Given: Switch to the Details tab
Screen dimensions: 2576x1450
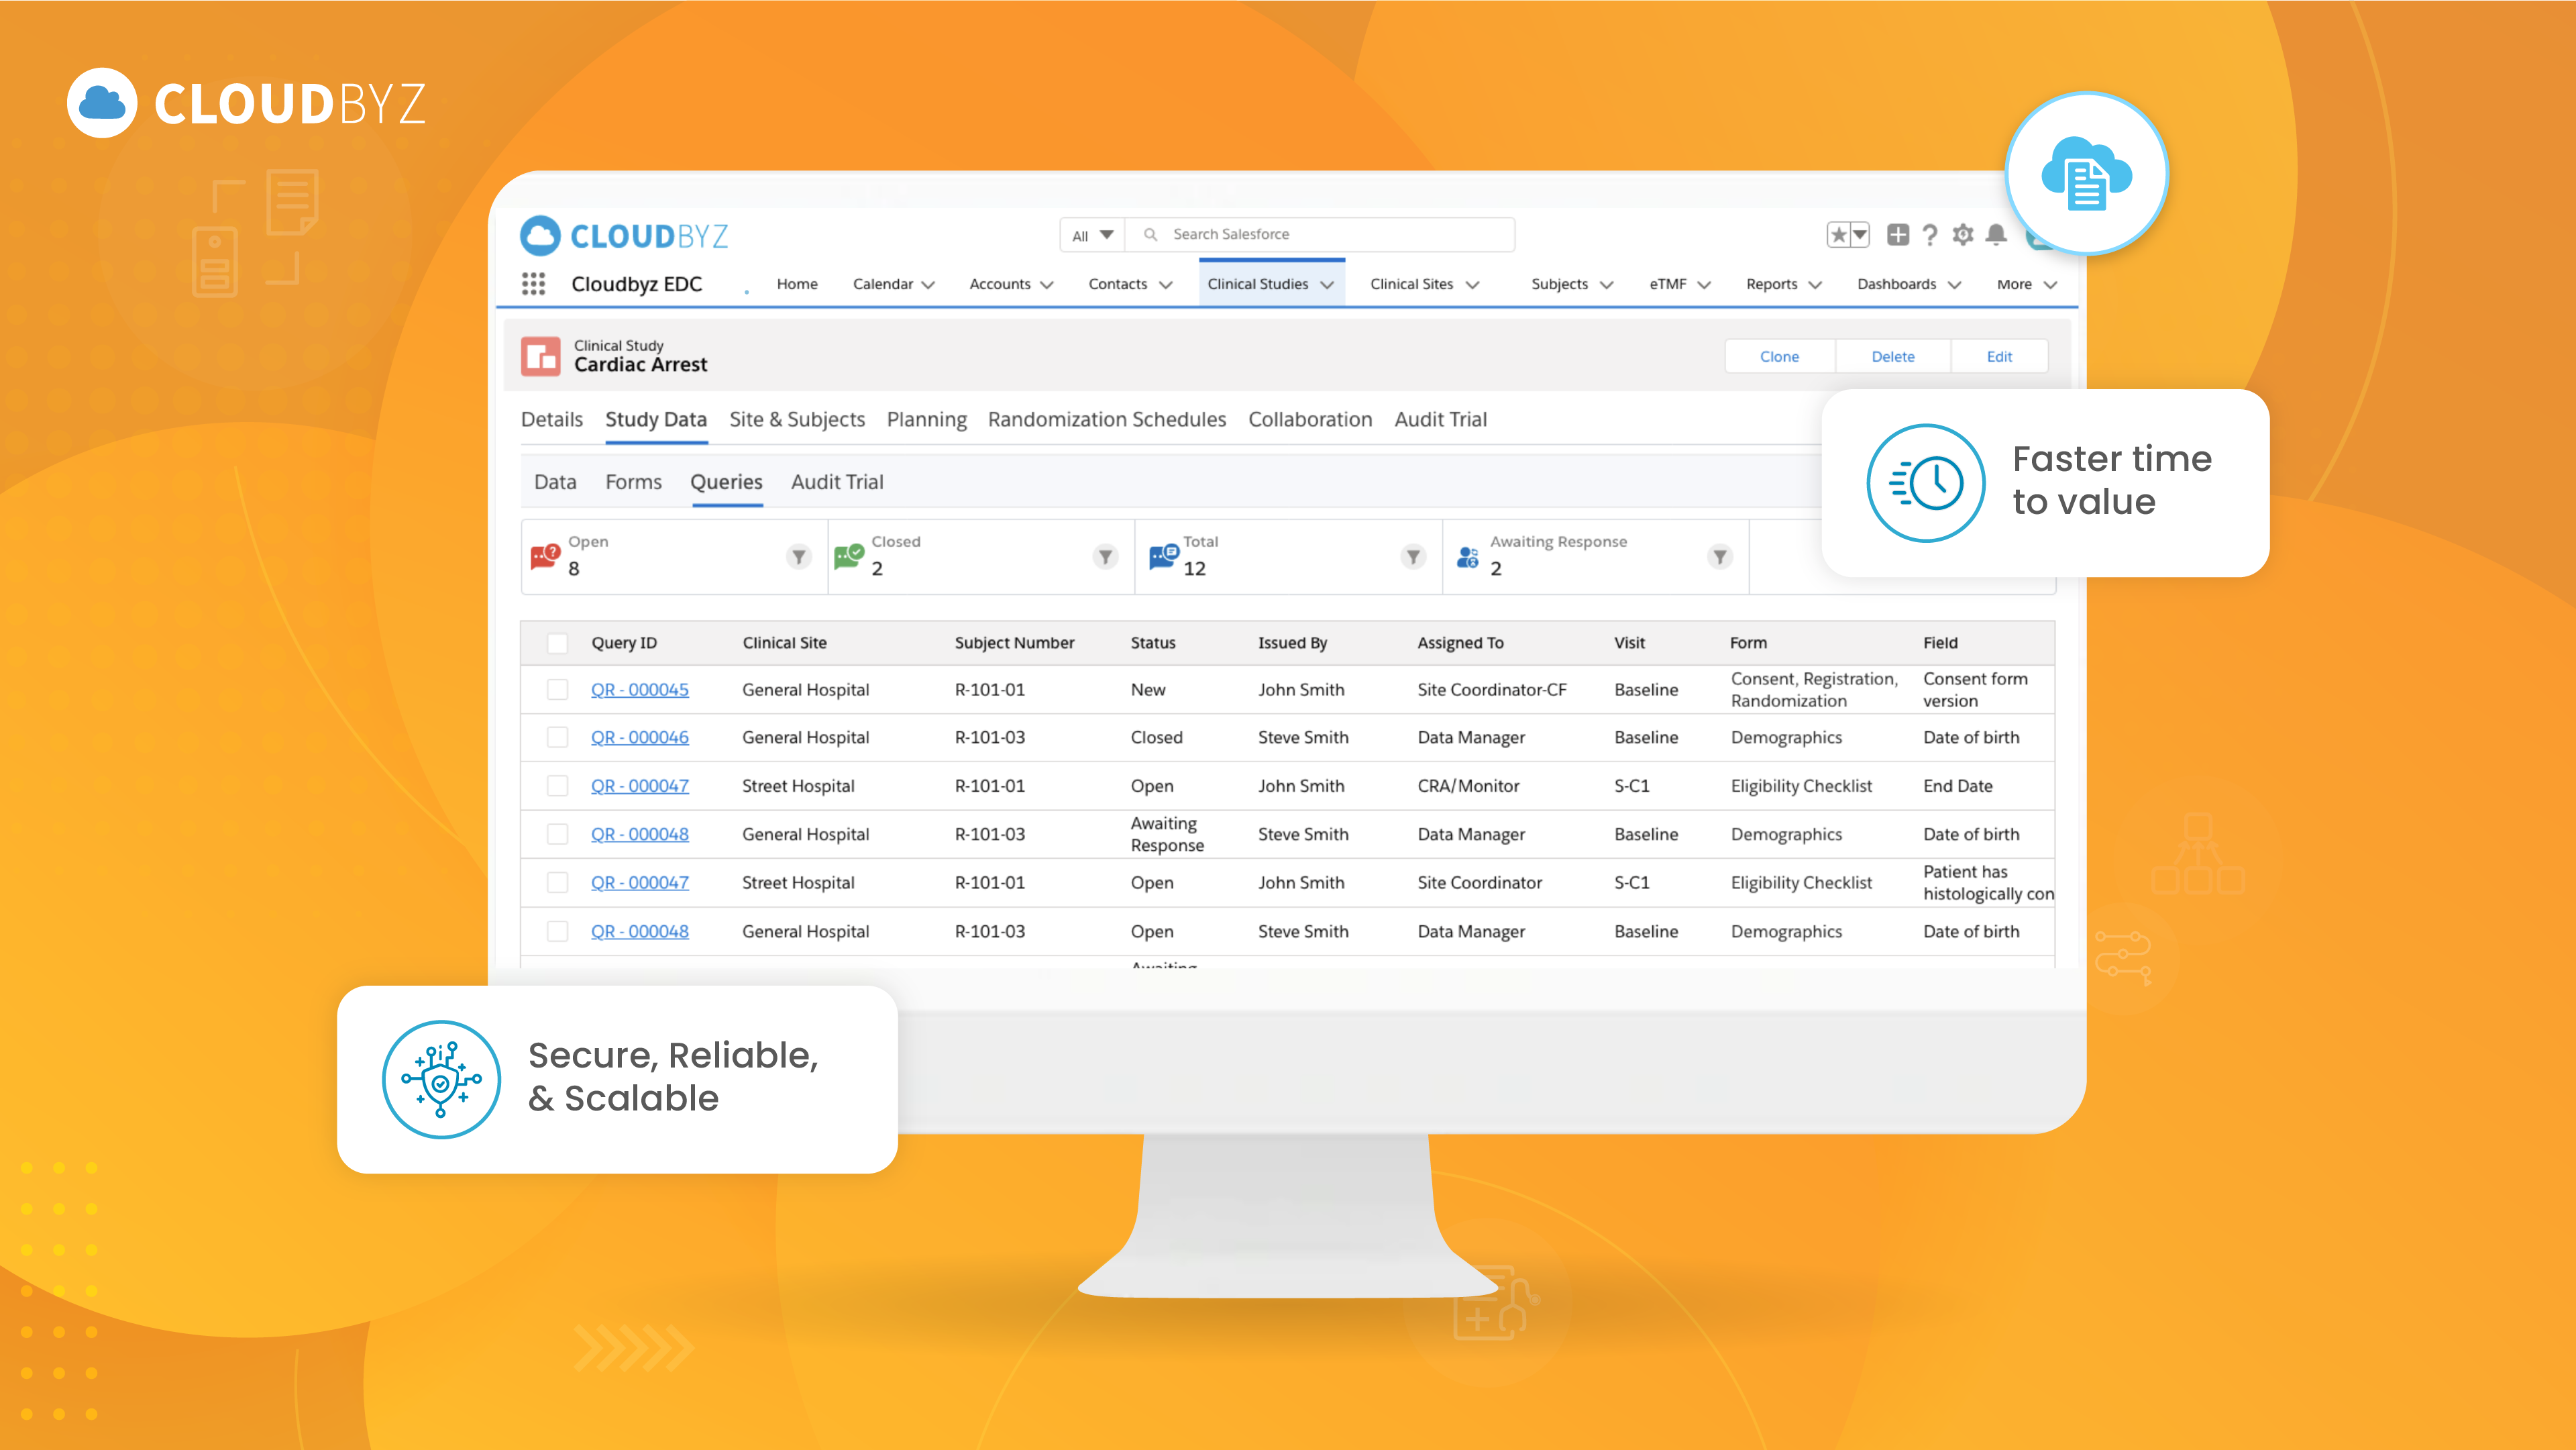Looking at the screenshot, I should (x=552, y=420).
